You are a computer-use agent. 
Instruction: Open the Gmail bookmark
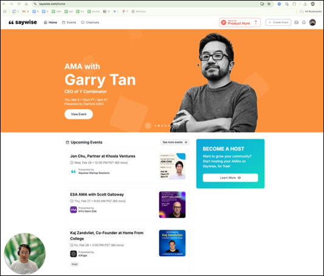pos(26,12)
